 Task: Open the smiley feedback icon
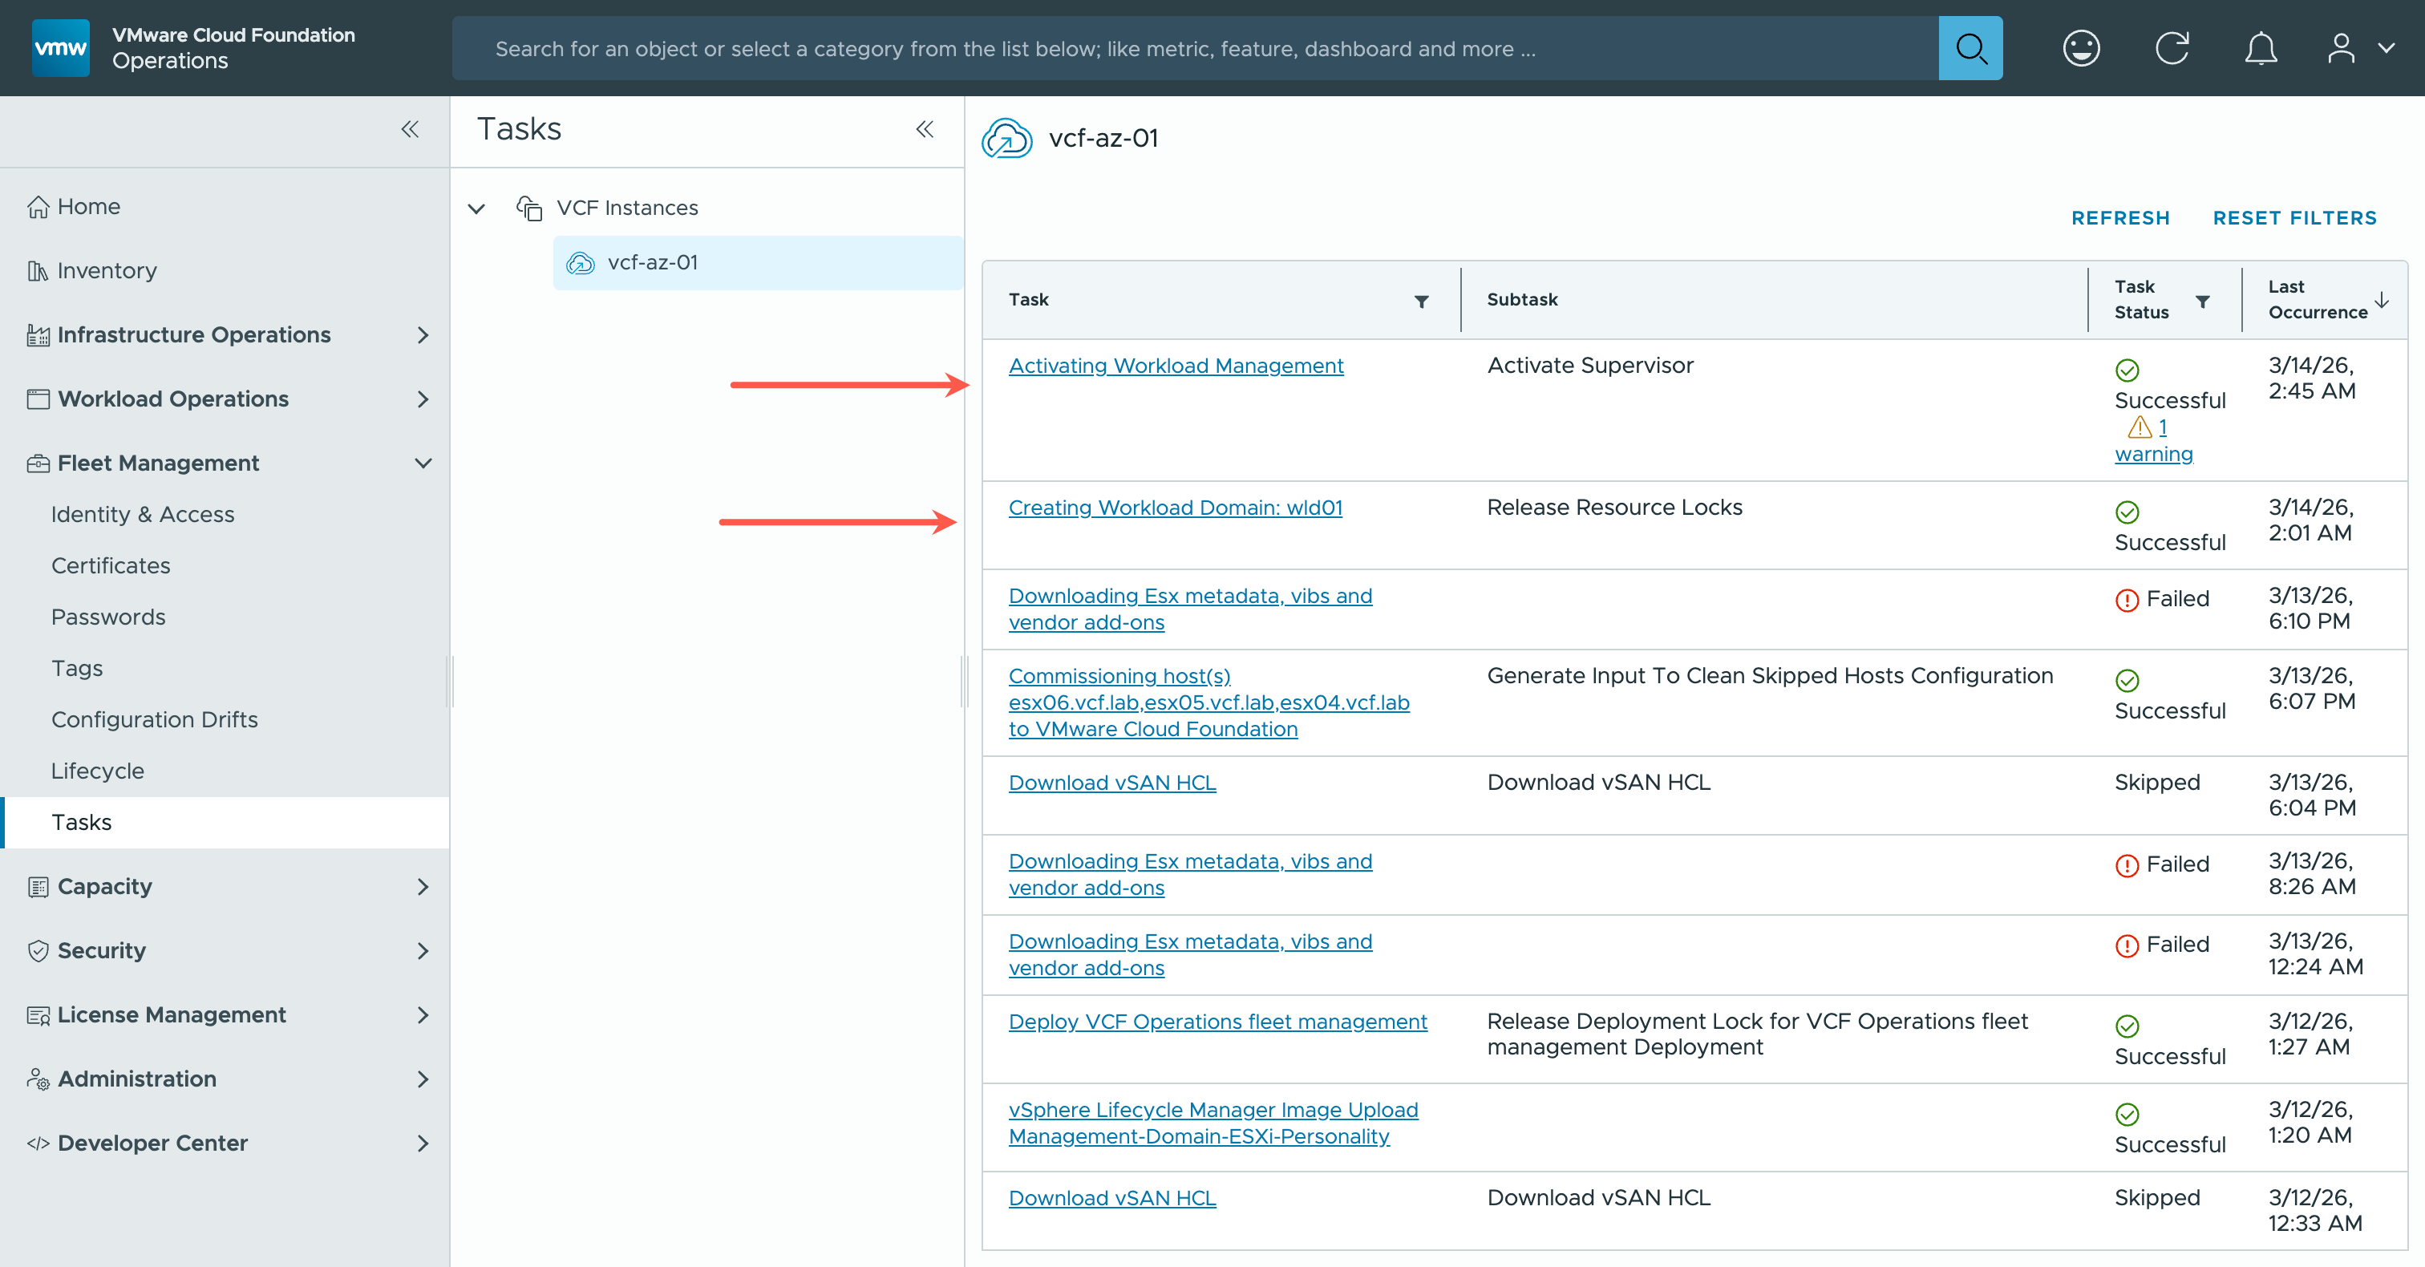pos(2080,48)
